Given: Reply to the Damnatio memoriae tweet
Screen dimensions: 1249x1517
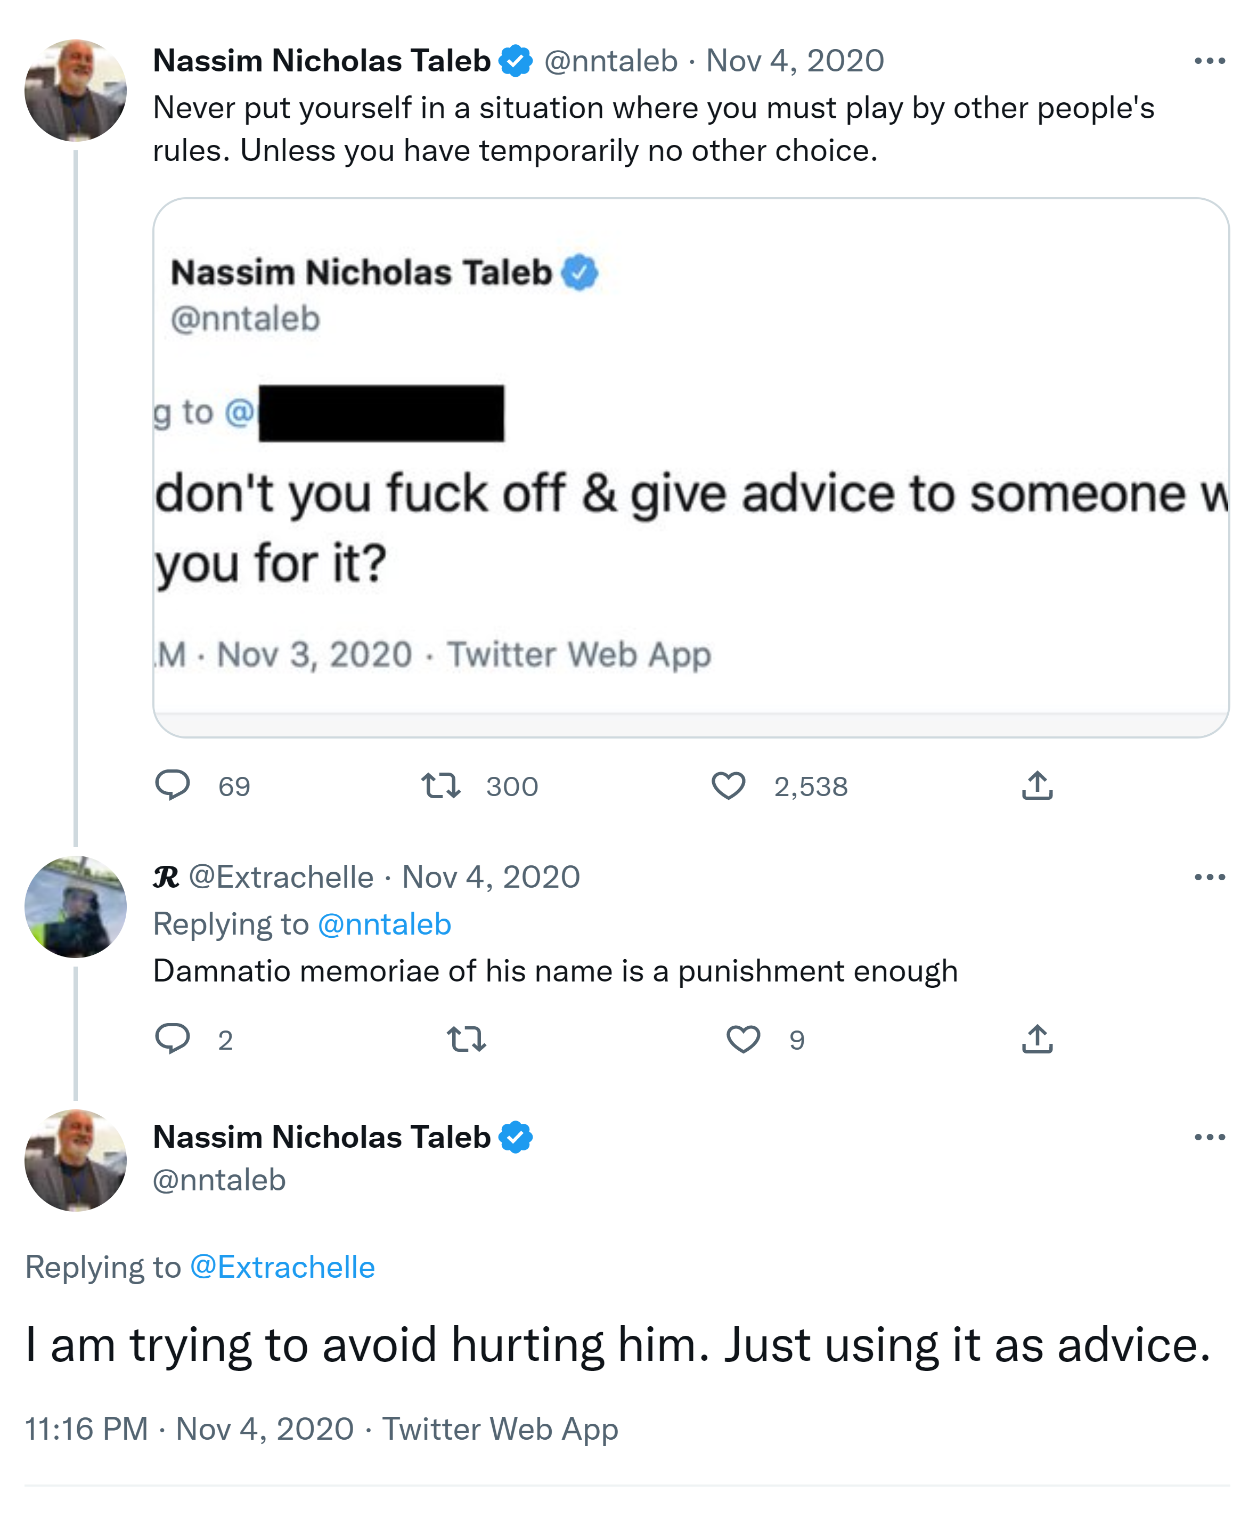Looking at the screenshot, I should 173,1039.
